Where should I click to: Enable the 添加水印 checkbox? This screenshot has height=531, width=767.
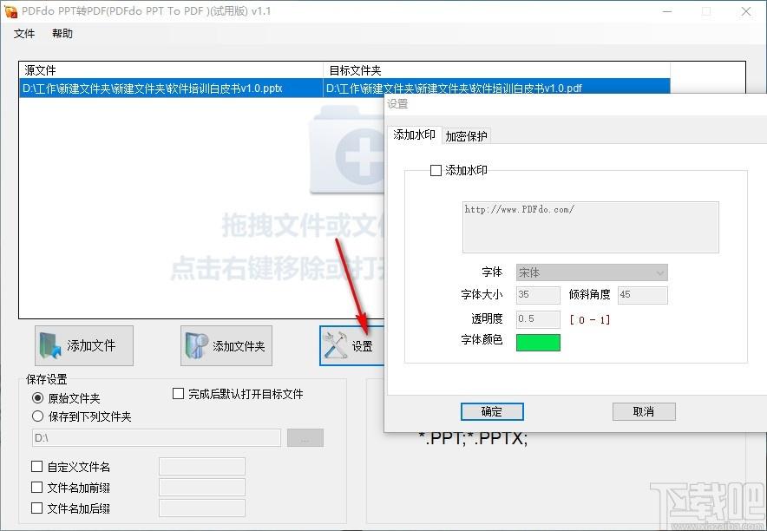(x=436, y=170)
